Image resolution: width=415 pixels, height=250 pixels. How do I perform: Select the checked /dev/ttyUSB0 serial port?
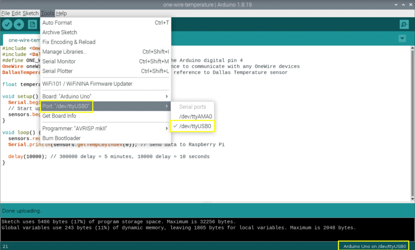[x=194, y=126]
